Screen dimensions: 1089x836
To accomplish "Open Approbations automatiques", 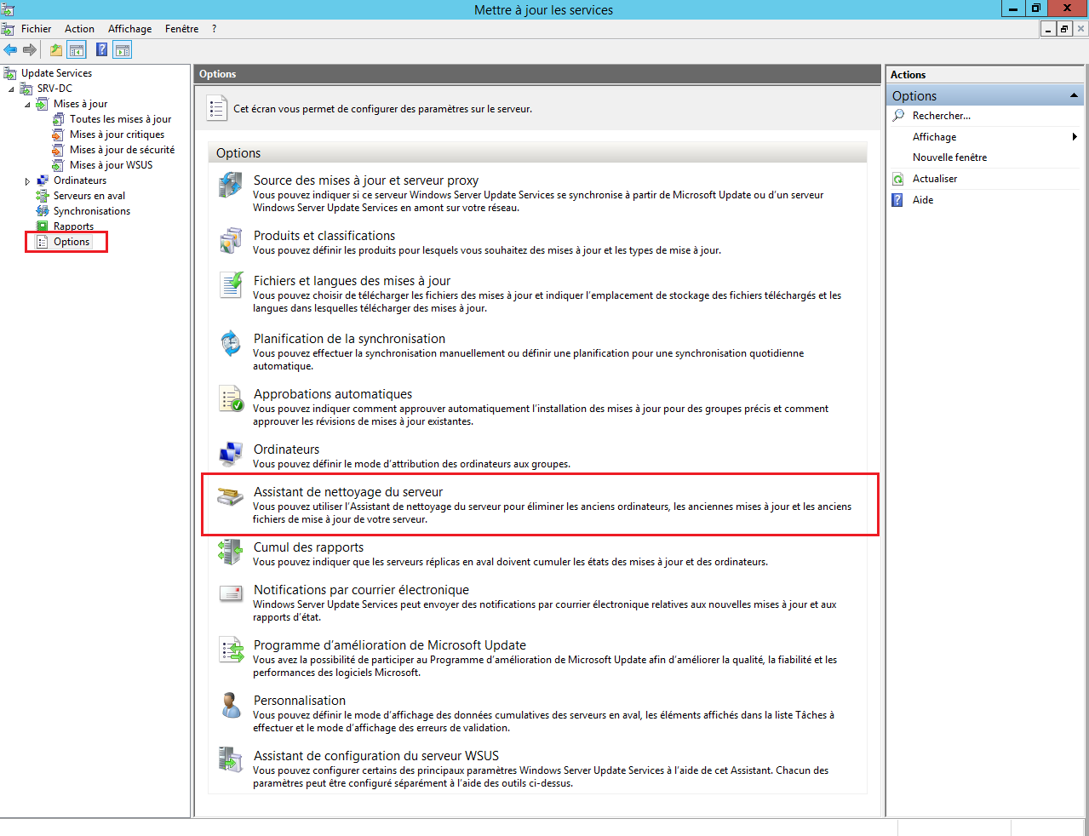I will (333, 394).
